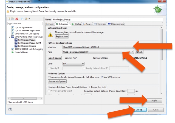The image size is (175, 123).
Task: Click the warning icon in Software Registration
Action: point(50,35)
